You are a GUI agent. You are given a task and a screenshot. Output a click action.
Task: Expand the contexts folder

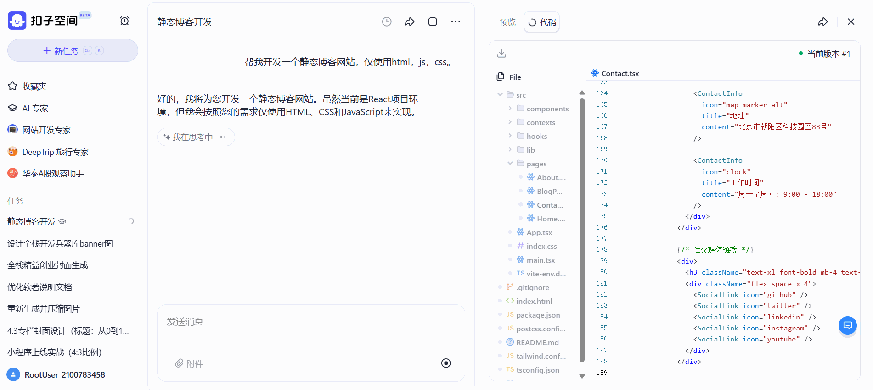point(510,122)
